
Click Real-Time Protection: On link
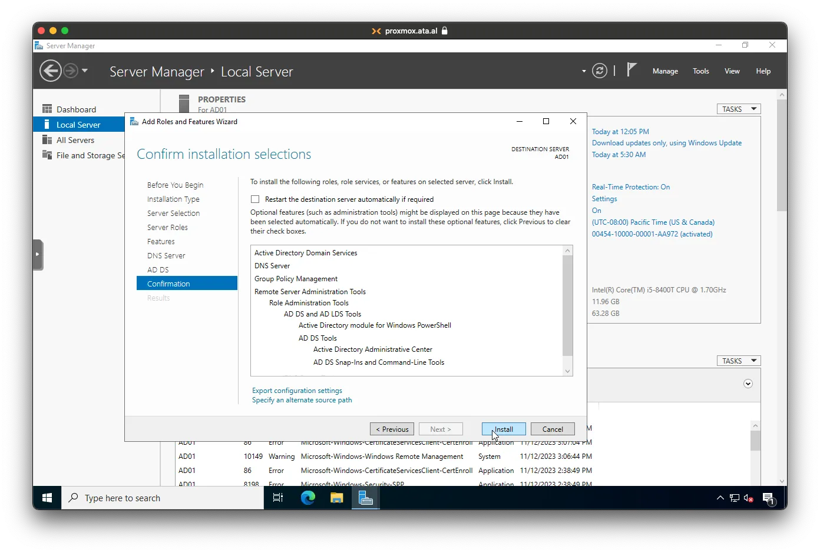(631, 187)
